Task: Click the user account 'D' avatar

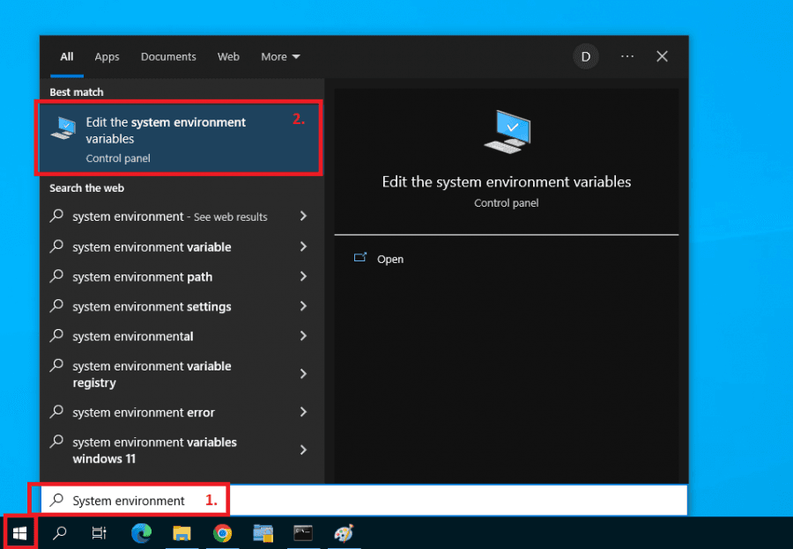Action: 586,56
